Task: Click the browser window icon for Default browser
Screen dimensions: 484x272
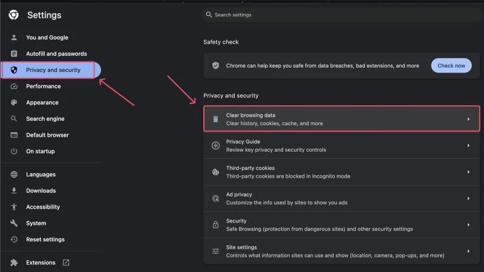Action: click(x=14, y=135)
